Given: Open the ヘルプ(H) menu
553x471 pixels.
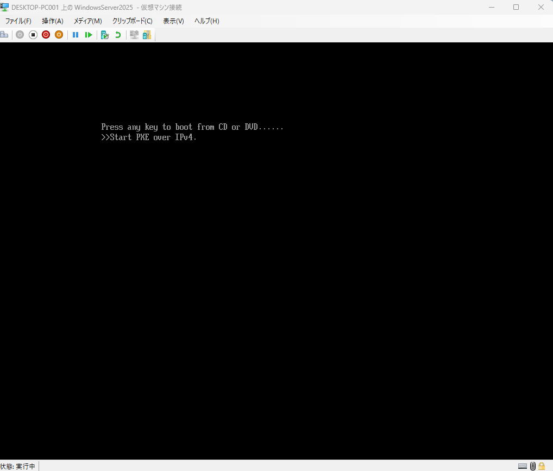Looking at the screenshot, I should (x=206, y=21).
